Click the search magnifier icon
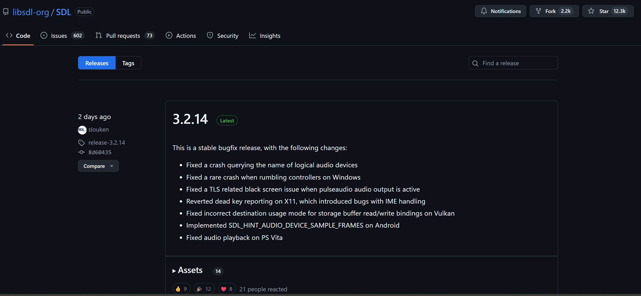The width and height of the screenshot is (641, 296). (475, 63)
